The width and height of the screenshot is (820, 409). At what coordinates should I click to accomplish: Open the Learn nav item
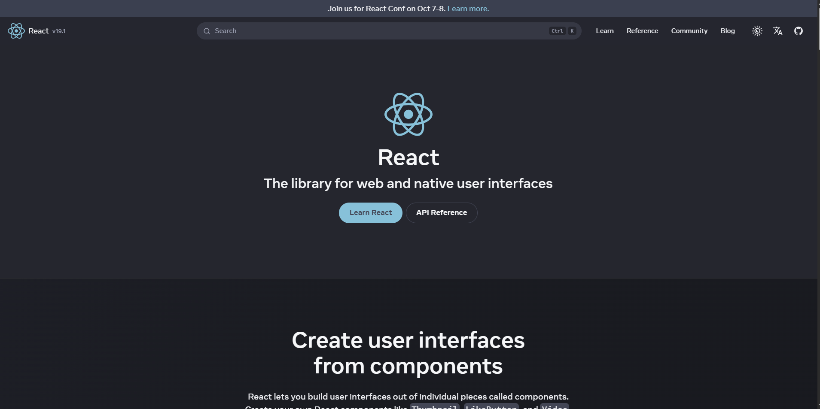(x=605, y=31)
